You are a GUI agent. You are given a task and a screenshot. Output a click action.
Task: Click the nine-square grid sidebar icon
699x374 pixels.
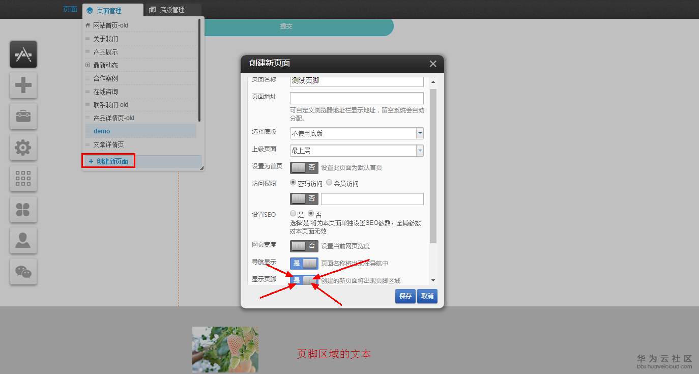(23, 179)
